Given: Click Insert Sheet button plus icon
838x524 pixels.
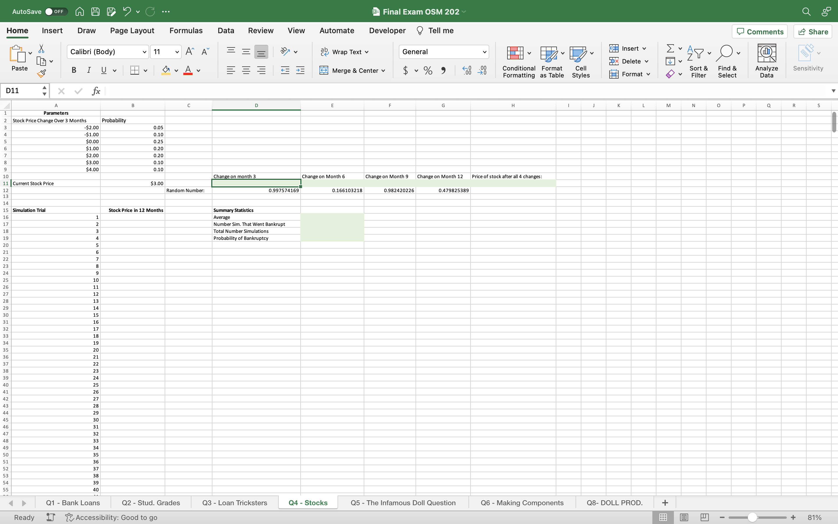Looking at the screenshot, I should (x=665, y=502).
